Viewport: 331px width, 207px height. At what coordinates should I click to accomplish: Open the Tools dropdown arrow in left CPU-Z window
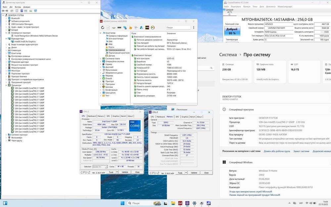tap(117, 172)
